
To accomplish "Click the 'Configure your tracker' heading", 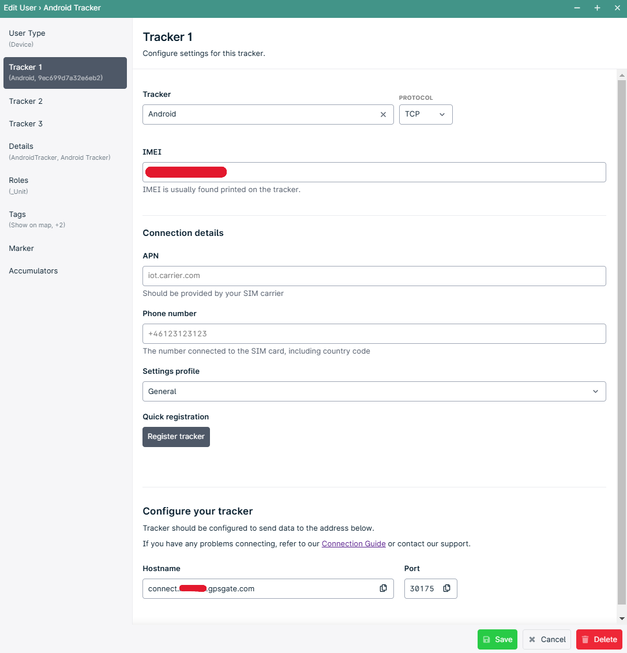I will click(198, 511).
